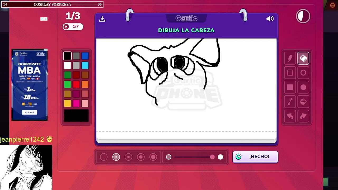Activate the paint bucket fill tool
The image size is (338, 190).
[x=303, y=102]
